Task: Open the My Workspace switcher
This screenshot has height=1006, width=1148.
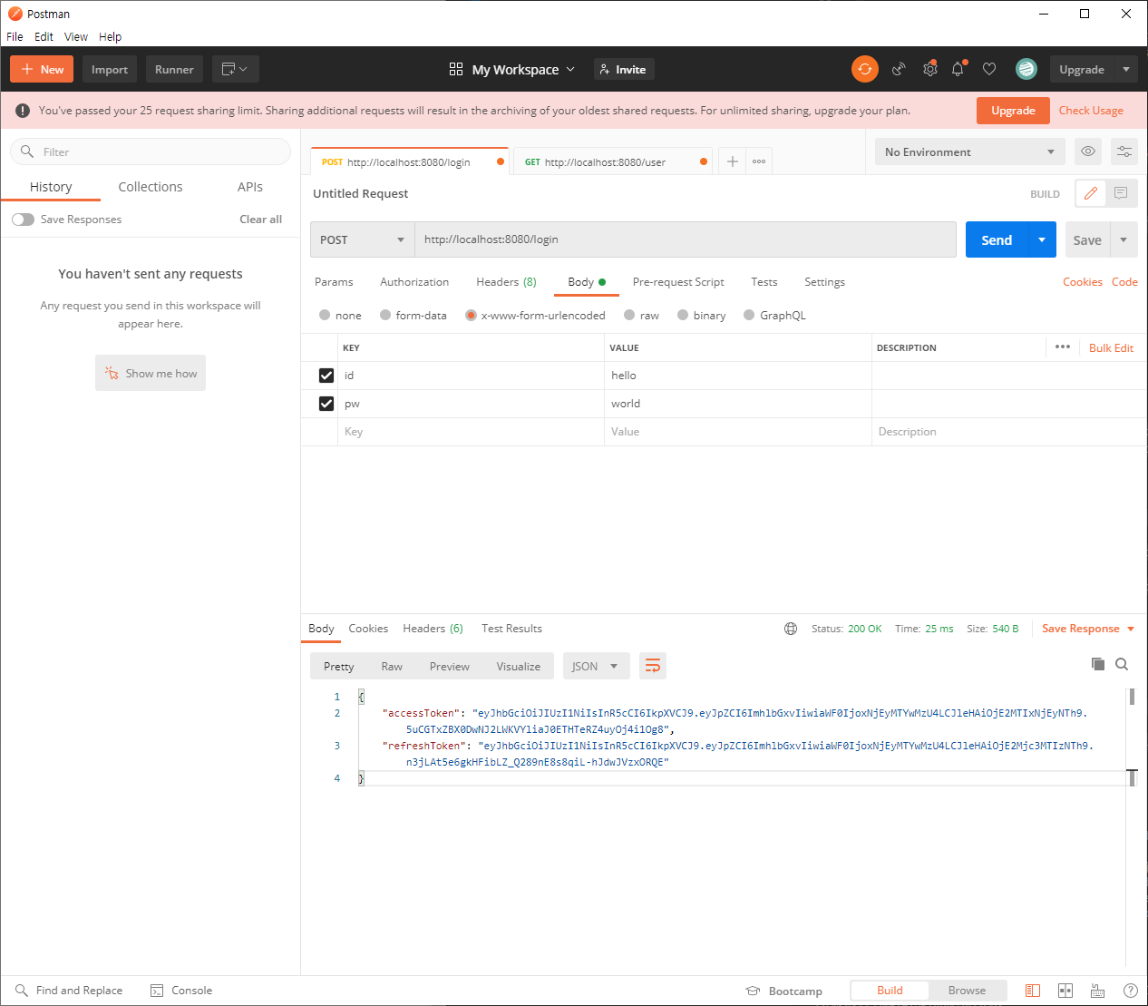Action: tap(512, 69)
